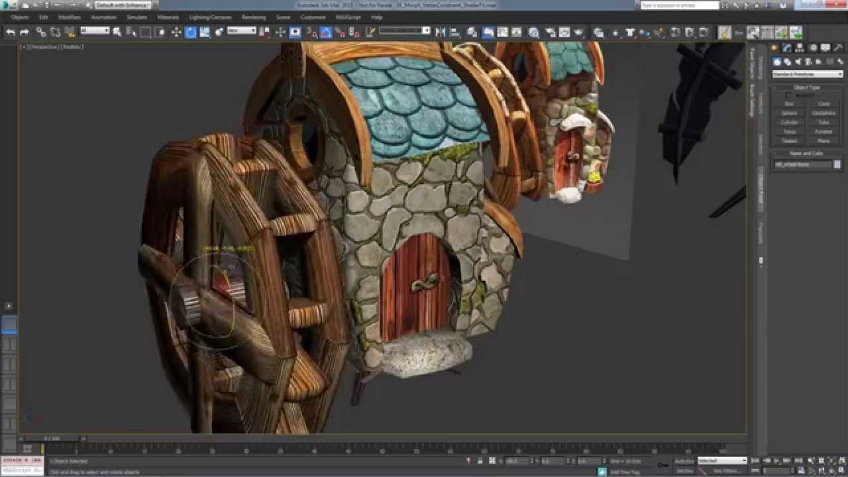This screenshot has height=477, width=848.
Task: Click the Sphere primitive button
Action: [789, 113]
